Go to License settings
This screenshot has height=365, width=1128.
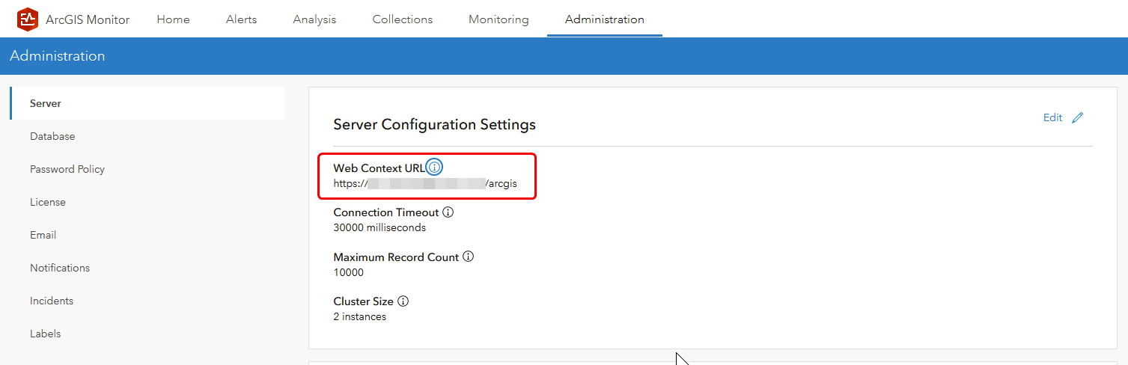(48, 202)
